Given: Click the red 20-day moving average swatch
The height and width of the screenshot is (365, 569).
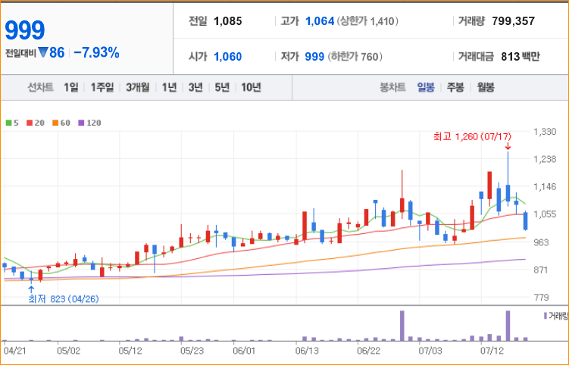Looking at the screenshot, I should (x=30, y=123).
